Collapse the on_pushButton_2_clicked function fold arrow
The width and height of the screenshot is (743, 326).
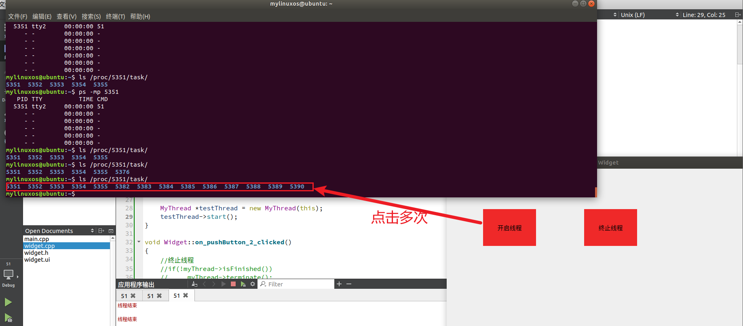tap(139, 242)
